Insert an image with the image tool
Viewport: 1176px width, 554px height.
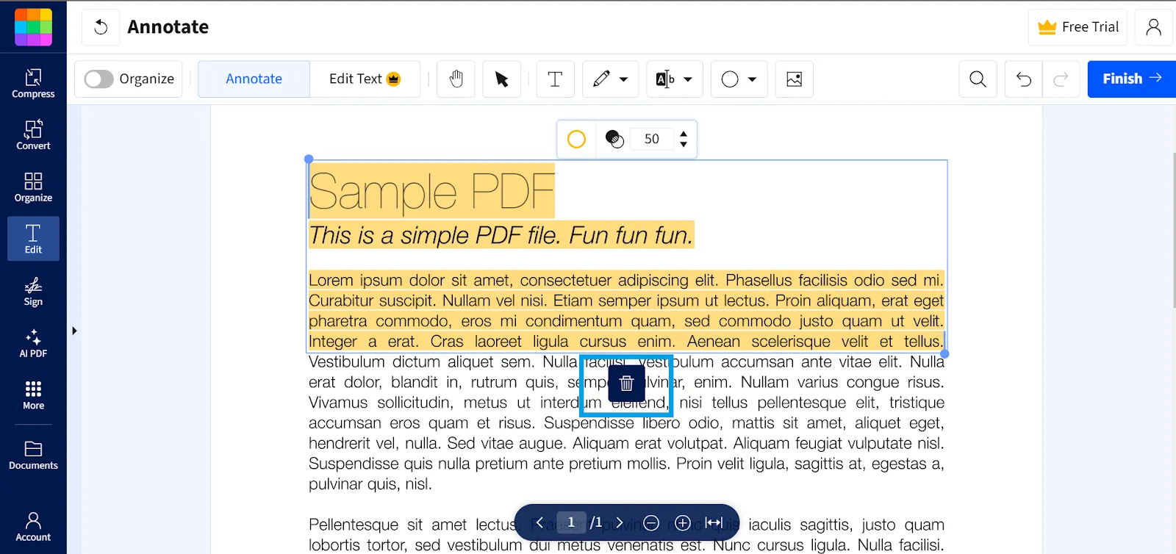[x=794, y=79]
